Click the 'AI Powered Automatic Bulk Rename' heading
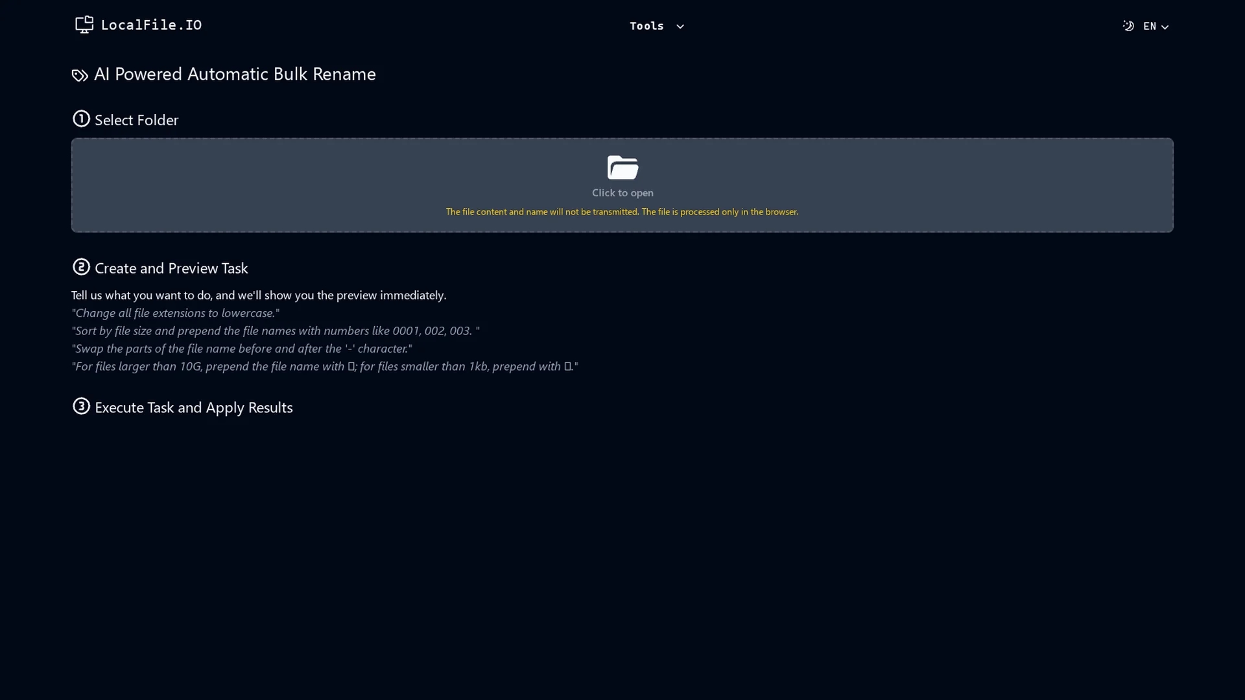The image size is (1245, 700). (x=235, y=75)
